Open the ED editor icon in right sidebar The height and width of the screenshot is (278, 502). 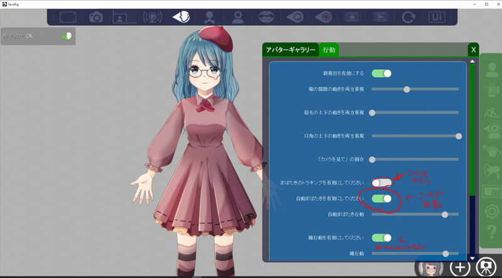[x=492, y=191]
